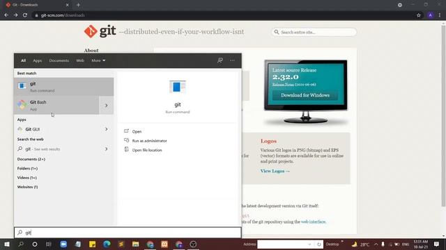
Task: Switch to the Documents search tab
Action: pyautogui.click(x=59, y=60)
